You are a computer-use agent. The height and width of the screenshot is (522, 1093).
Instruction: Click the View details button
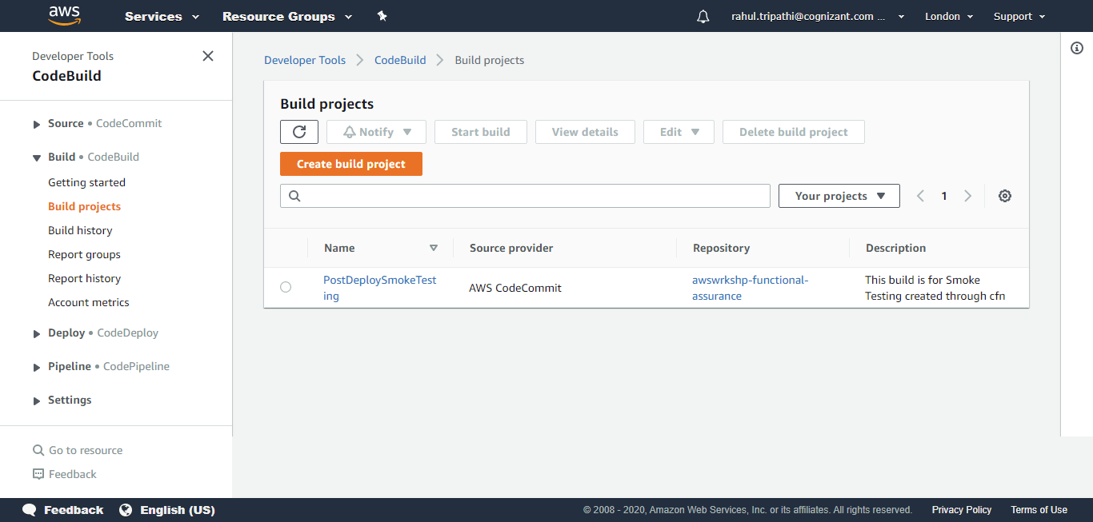[x=585, y=132]
